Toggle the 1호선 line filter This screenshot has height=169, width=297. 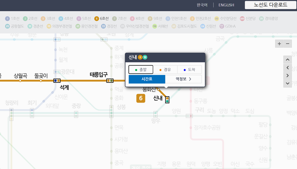coord(12,19)
